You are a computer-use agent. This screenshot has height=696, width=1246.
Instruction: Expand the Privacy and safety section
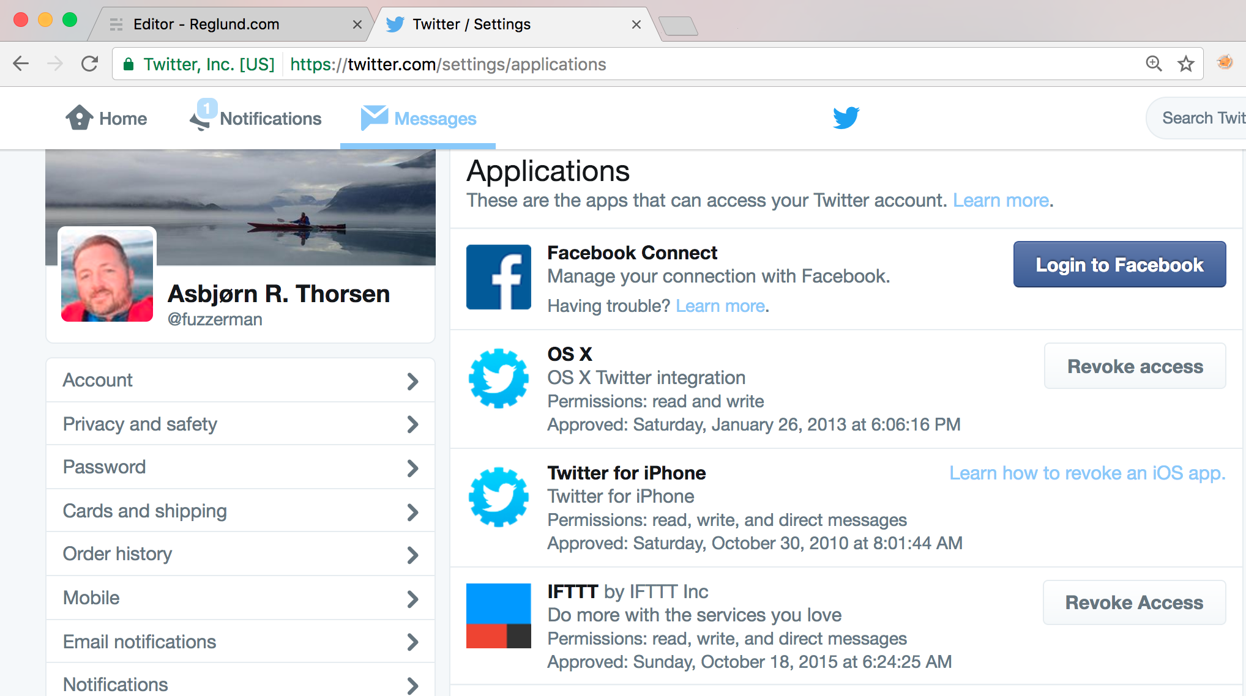click(x=242, y=424)
